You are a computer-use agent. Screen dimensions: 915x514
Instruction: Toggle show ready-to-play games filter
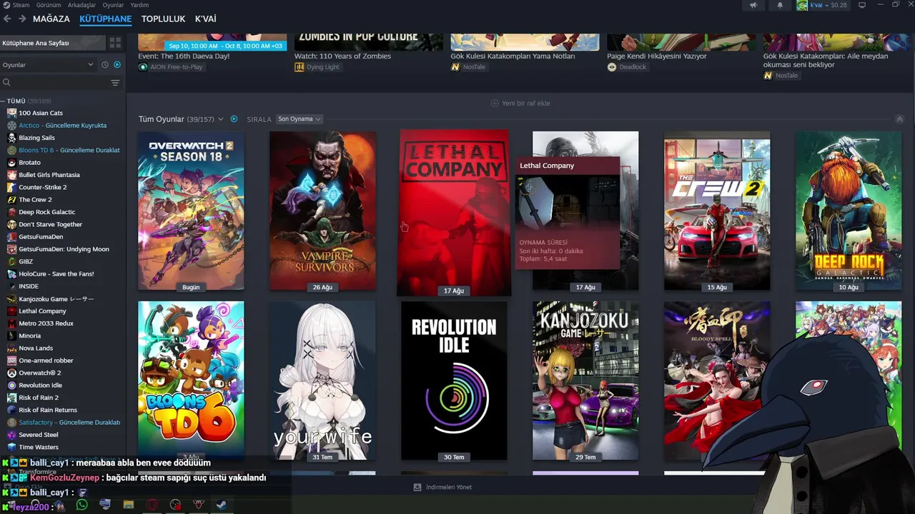click(x=117, y=65)
